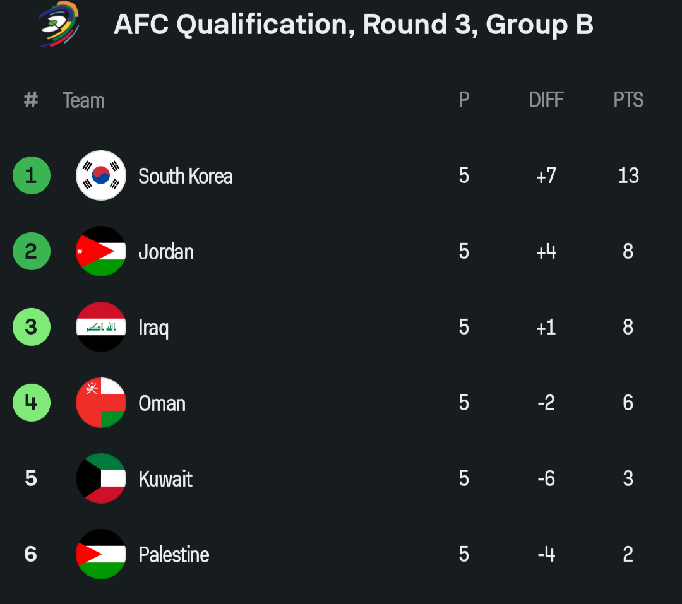Sort table by DIFF column header
682x604 pixels.
[x=546, y=100]
